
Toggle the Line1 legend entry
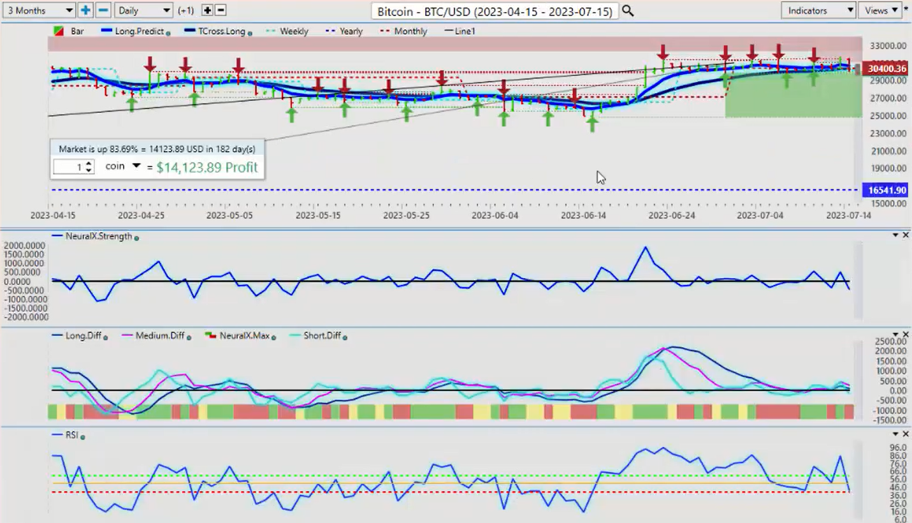click(460, 31)
